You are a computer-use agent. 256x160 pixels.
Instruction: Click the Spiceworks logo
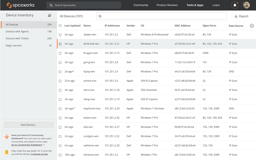pos(20,5)
